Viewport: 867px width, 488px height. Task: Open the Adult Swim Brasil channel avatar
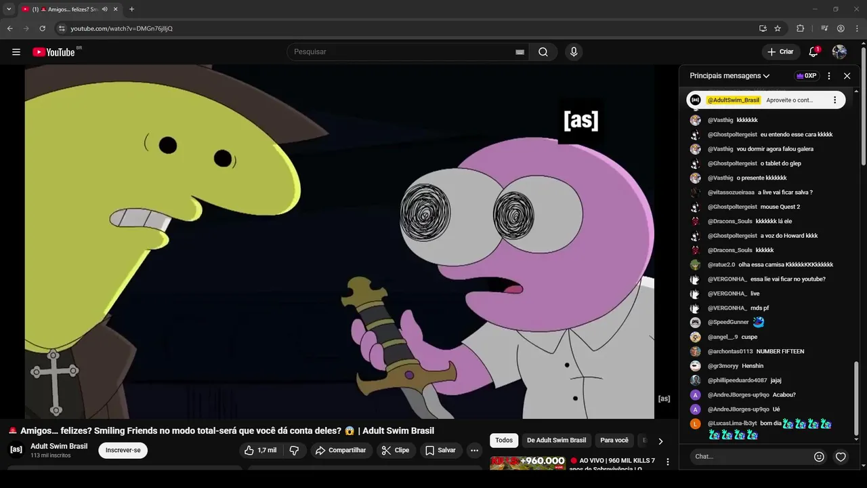click(16, 449)
